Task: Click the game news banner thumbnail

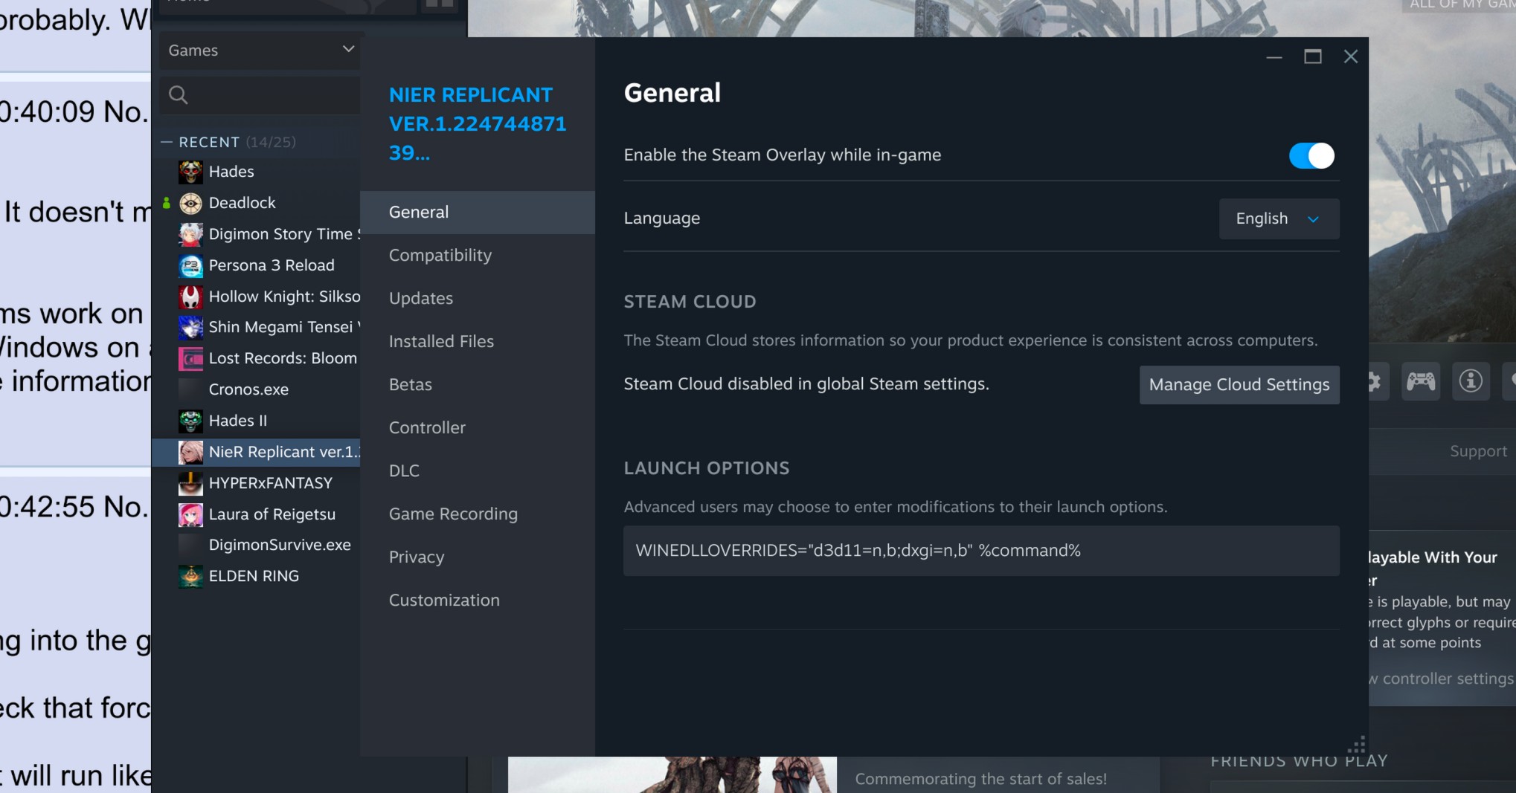Action: point(672,775)
